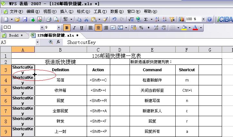Open the 视图(V) menu
The image size is (233, 137).
pyautogui.click(x=50, y=12)
